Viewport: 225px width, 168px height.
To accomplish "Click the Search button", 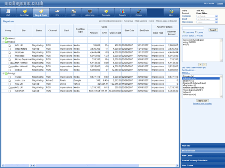I will [x=213, y=30].
